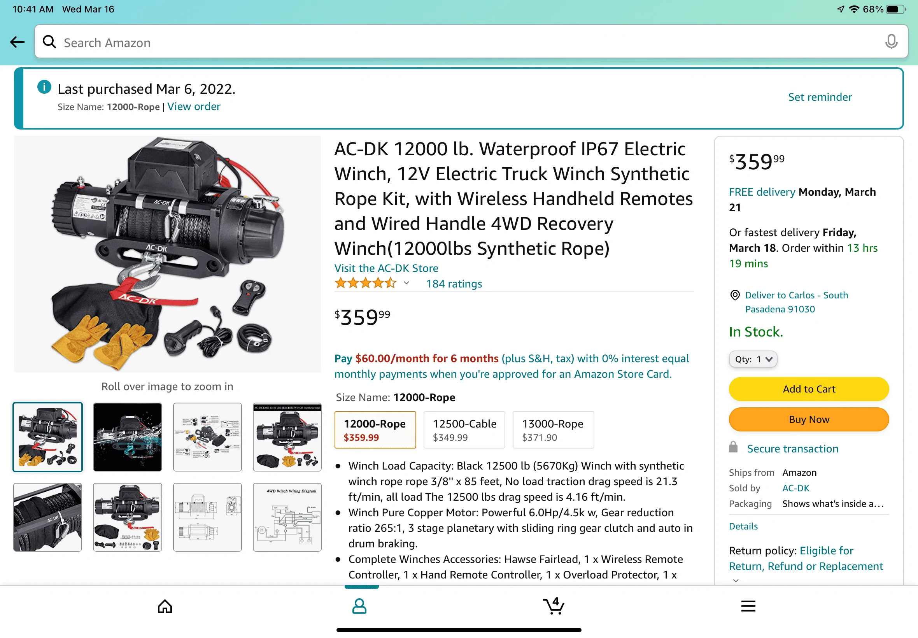Tap the back arrow icon
The width and height of the screenshot is (918, 638).
tap(17, 42)
